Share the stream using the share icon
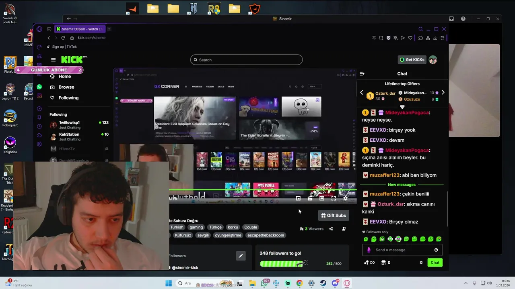The height and width of the screenshot is (289, 515). pyautogui.click(x=331, y=229)
